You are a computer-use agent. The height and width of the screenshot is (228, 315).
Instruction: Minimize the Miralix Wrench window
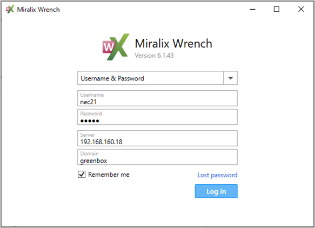[x=252, y=9]
